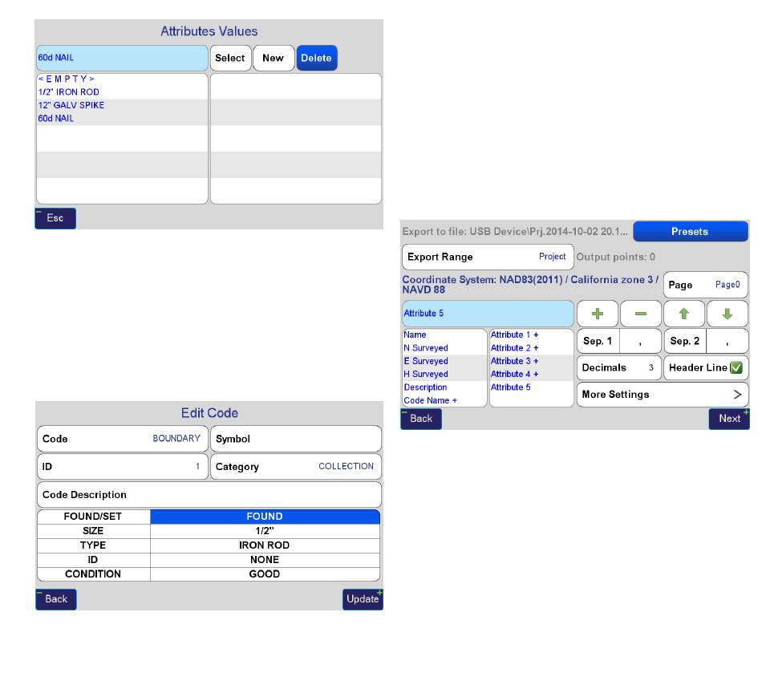Toggle the Header Line checkbox
Viewport: 762px width, 677px height.
(x=736, y=367)
